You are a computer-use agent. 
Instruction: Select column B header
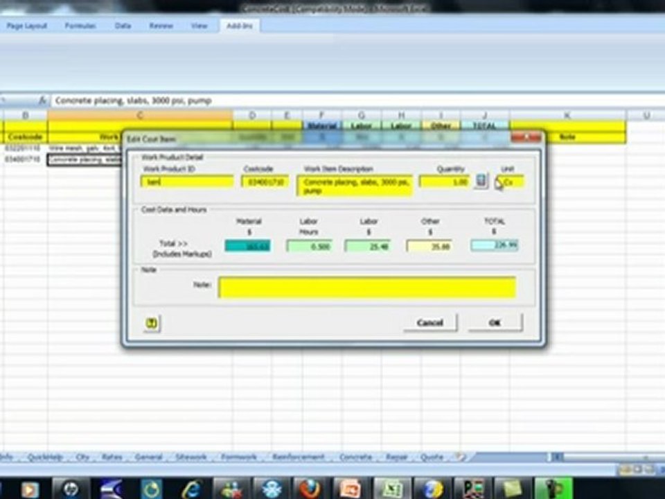point(26,115)
